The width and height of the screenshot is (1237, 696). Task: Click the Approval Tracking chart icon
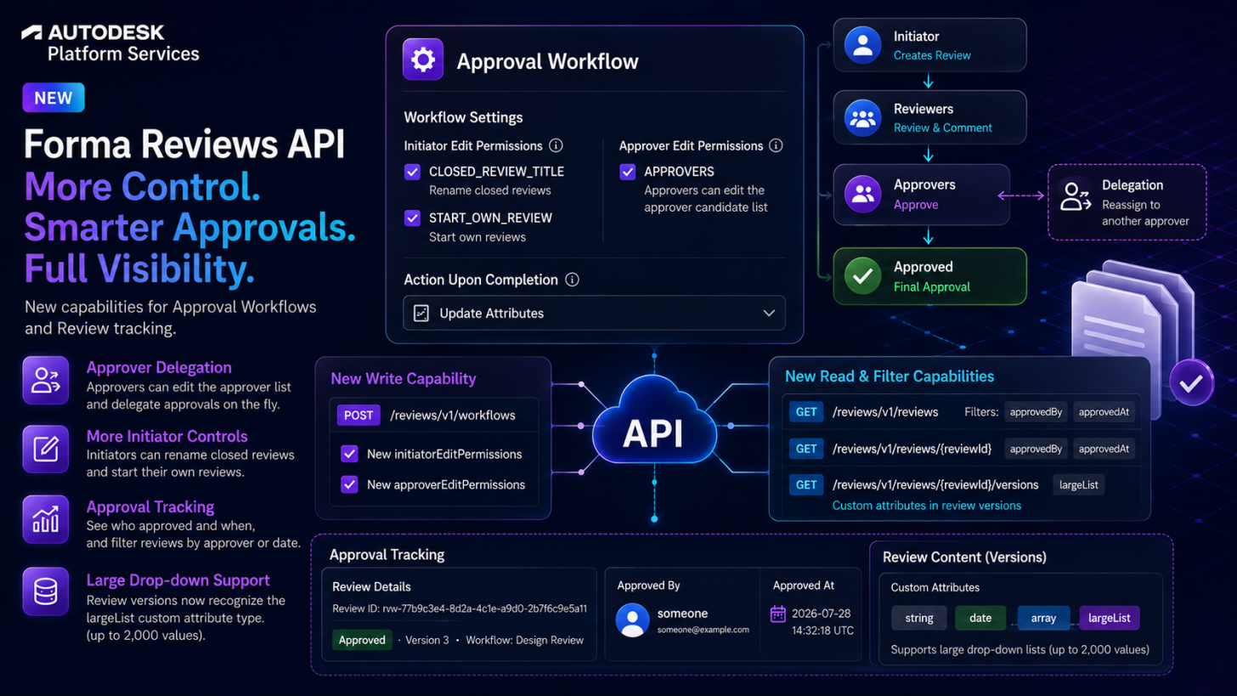coord(46,518)
